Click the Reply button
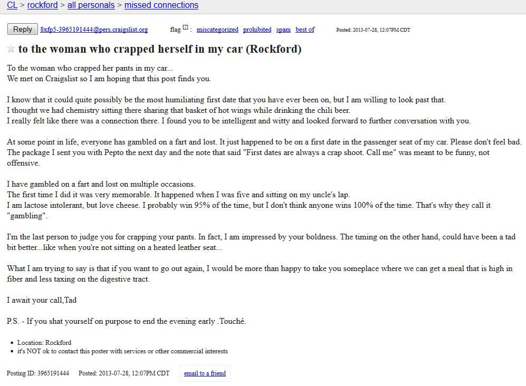The height and width of the screenshot is (386, 526). 23,29
